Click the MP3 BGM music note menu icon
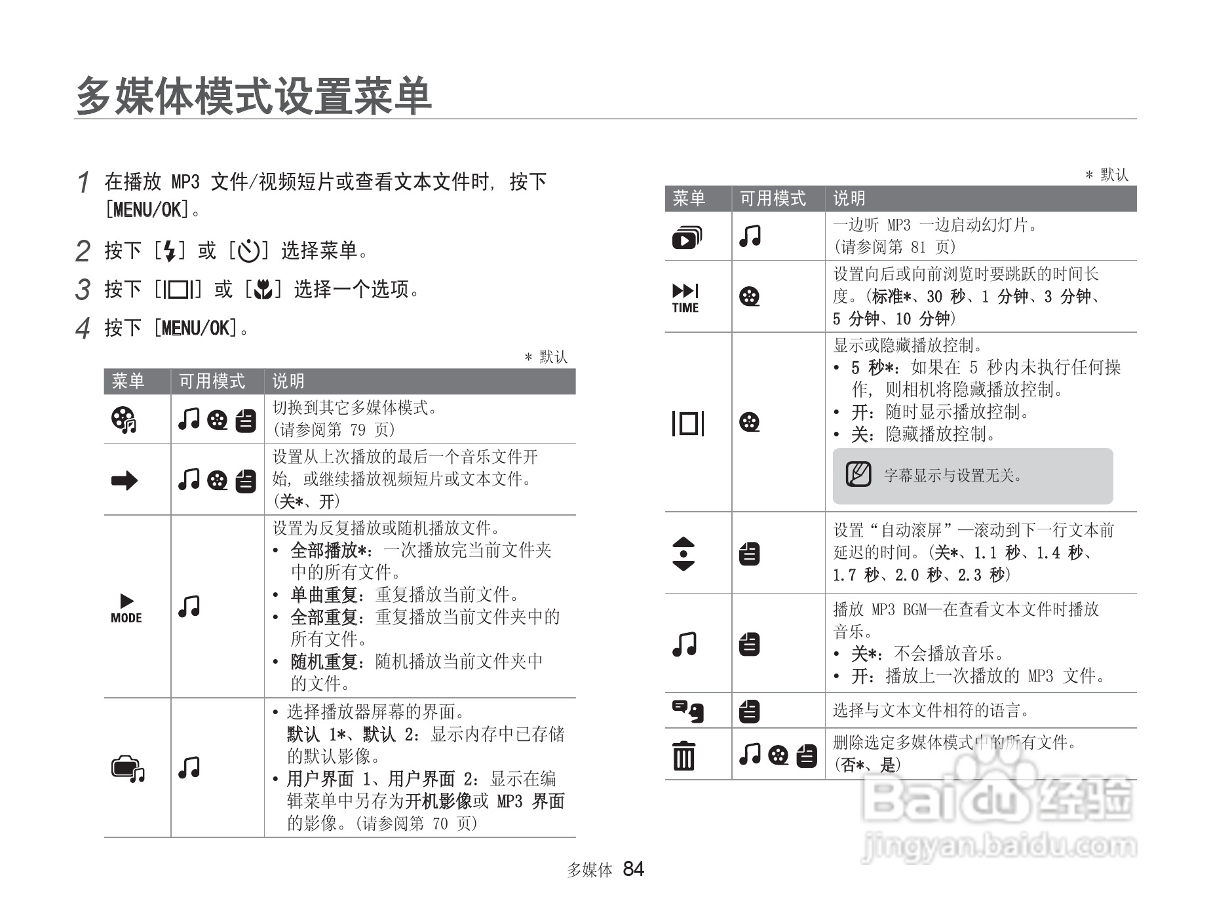This screenshot has height=914, width=1211. pos(684,644)
